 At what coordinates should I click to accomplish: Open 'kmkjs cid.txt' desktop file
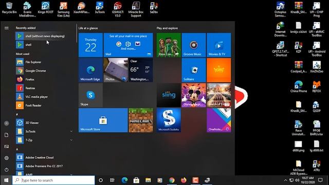[298, 27]
